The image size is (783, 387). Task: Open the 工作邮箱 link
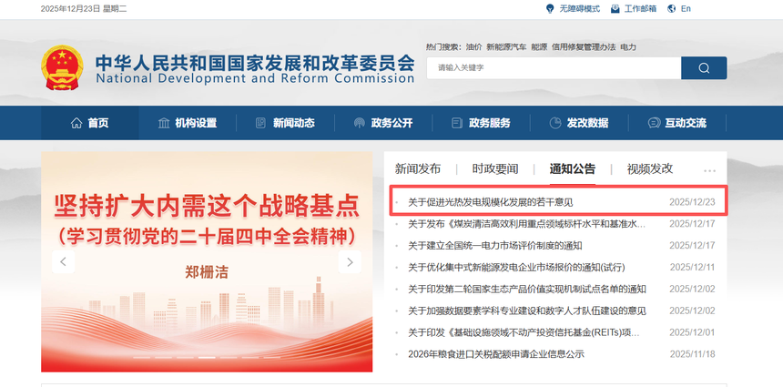point(640,8)
